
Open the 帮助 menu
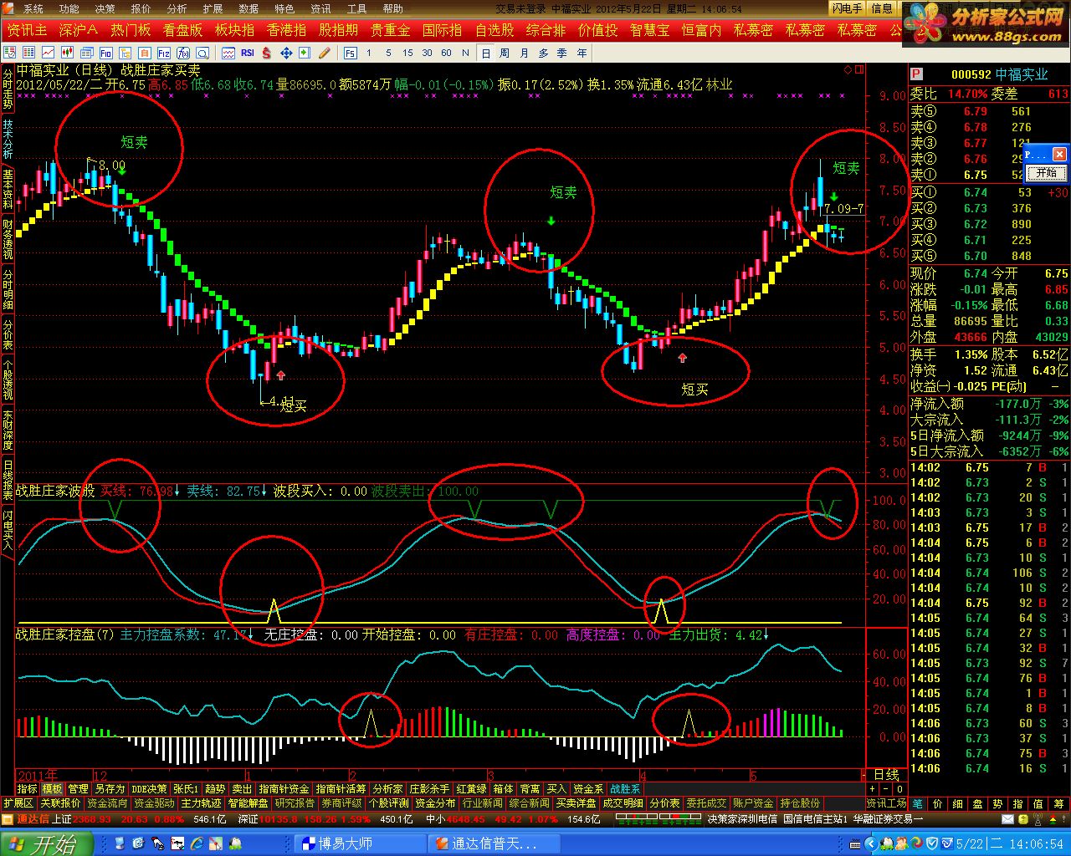pos(392,8)
